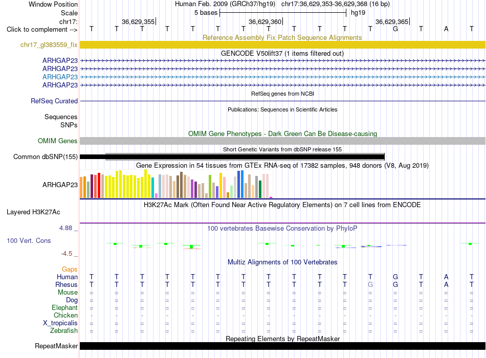Screen dimensions: 486x358
Task: Click the G base in the reference sequence row
Action: click(395, 29)
